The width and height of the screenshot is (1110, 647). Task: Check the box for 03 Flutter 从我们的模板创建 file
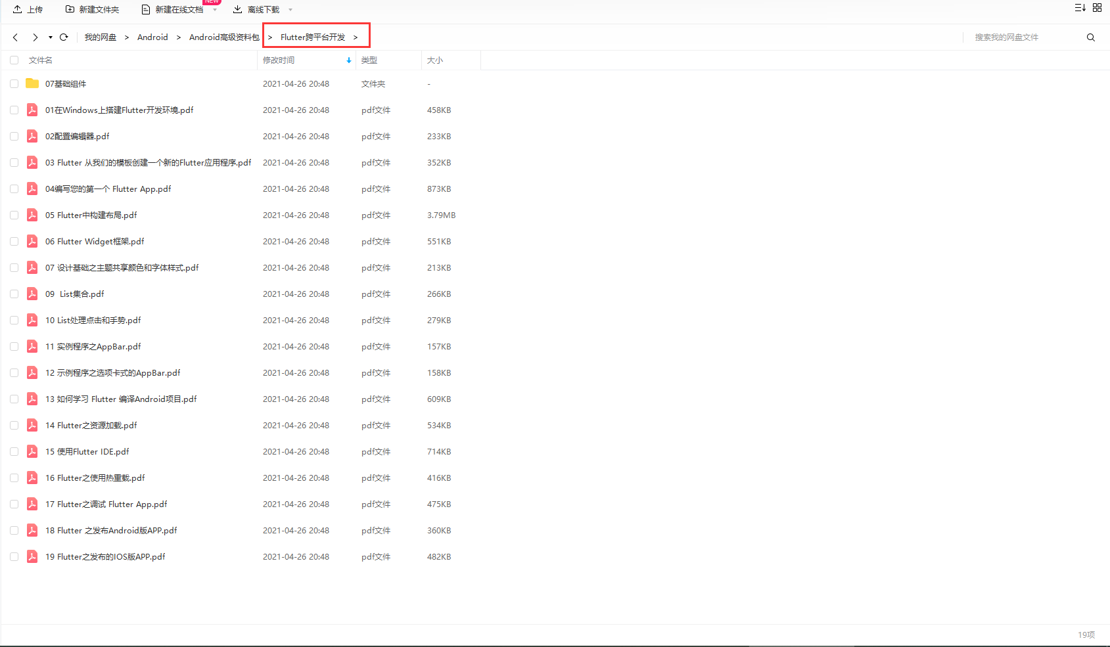(14, 163)
